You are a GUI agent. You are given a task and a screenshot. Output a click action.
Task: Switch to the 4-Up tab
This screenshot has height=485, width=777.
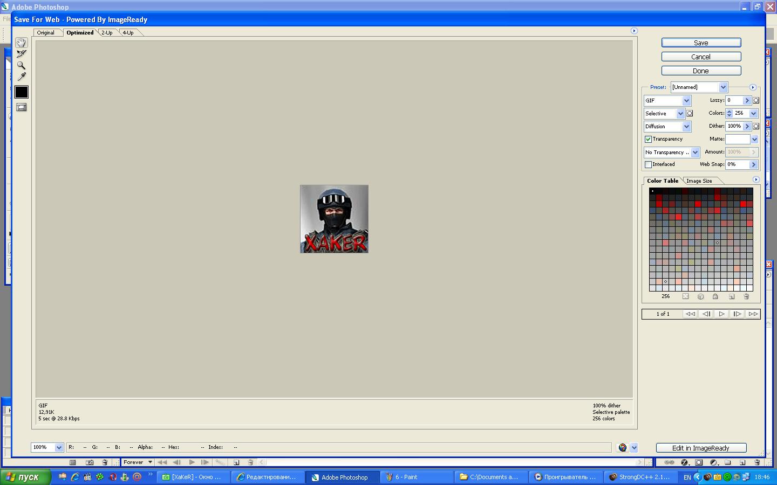pyautogui.click(x=128, y=32)
